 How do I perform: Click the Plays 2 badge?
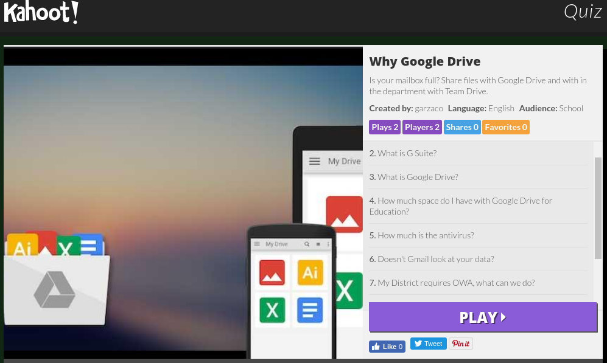point(384,127)
